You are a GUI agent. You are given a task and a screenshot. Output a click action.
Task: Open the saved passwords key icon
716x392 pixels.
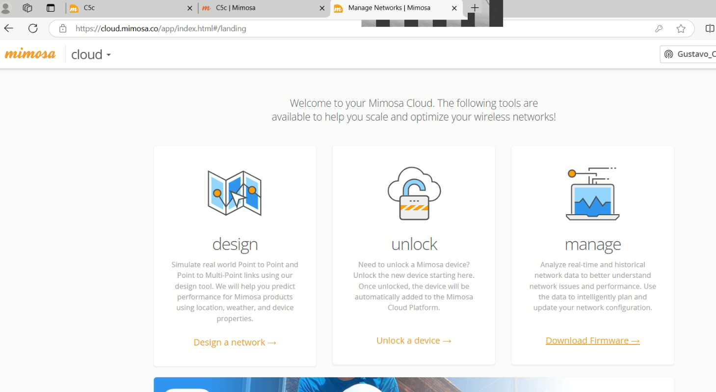click(x=659, y=28)
